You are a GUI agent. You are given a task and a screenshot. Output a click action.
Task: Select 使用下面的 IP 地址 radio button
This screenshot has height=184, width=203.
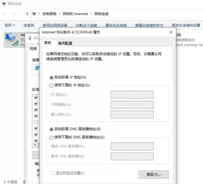(x=51, y=86)
